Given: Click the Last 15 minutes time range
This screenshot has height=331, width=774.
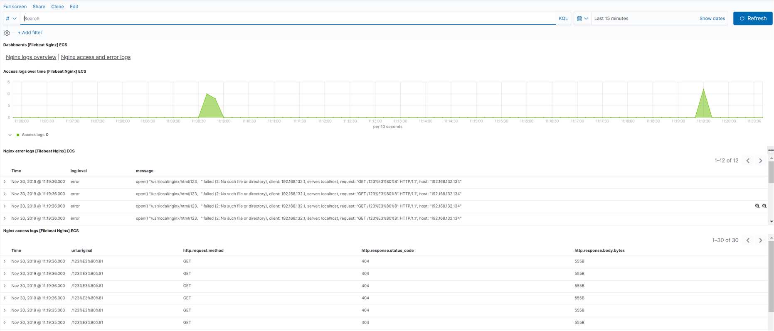Looking at the screenshot, I should [x=611, y=19].
